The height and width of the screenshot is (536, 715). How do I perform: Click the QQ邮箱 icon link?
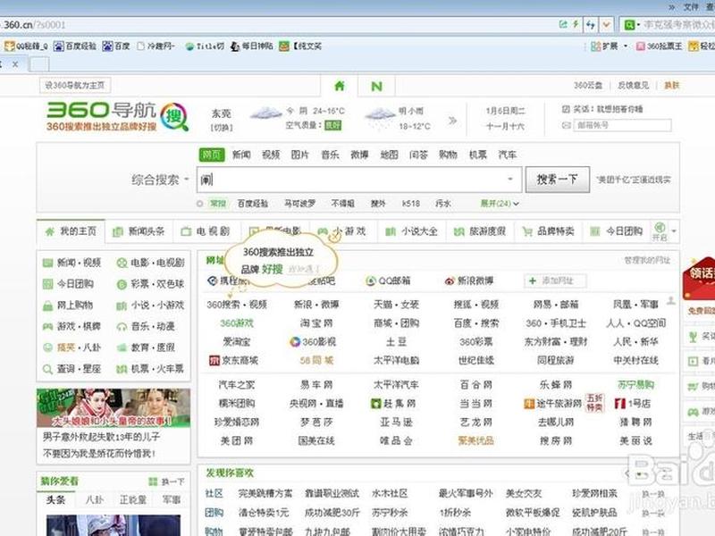pyautogui.click(x=388, y=281)
